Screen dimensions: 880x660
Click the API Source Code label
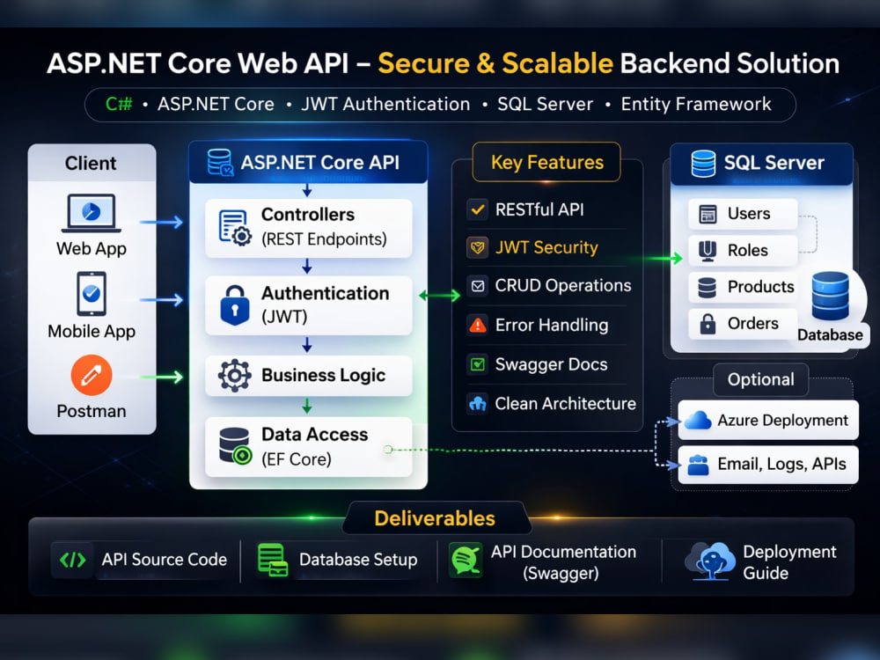coord(164,560)
